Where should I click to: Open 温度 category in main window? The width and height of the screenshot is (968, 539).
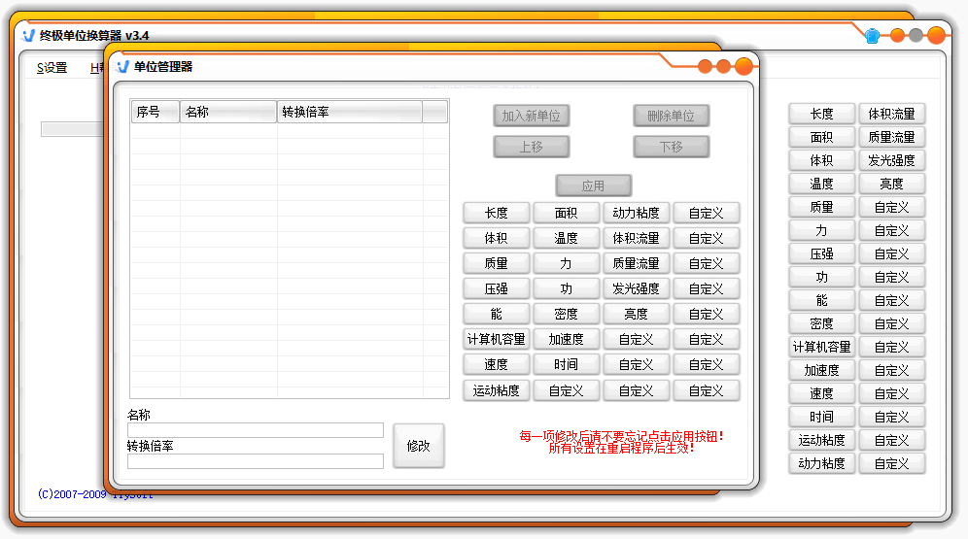click(821, 184)
